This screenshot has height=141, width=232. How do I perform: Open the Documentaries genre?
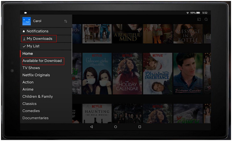pyautogui.click(x=35, y=118)
